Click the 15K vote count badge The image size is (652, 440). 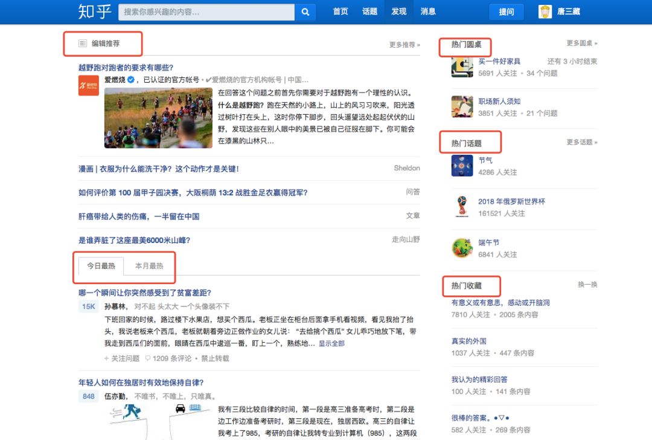coord(89,306)
